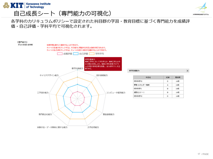Click the 製造基礎能力 axis label
This screenshot has height=159, width=213.
pos(109,114)
